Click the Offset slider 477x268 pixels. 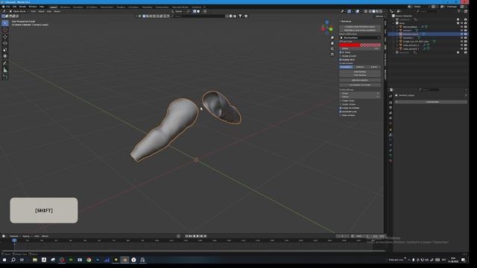pos(360,48)
